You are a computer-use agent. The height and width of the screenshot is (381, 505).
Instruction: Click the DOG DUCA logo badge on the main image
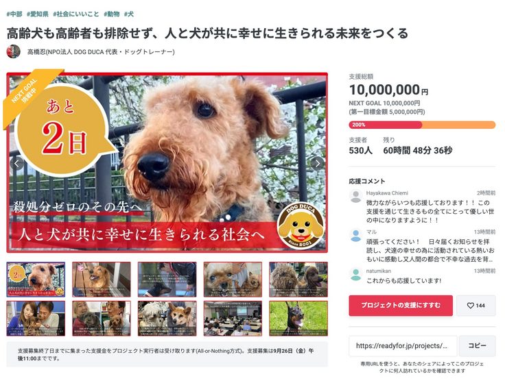301,225
